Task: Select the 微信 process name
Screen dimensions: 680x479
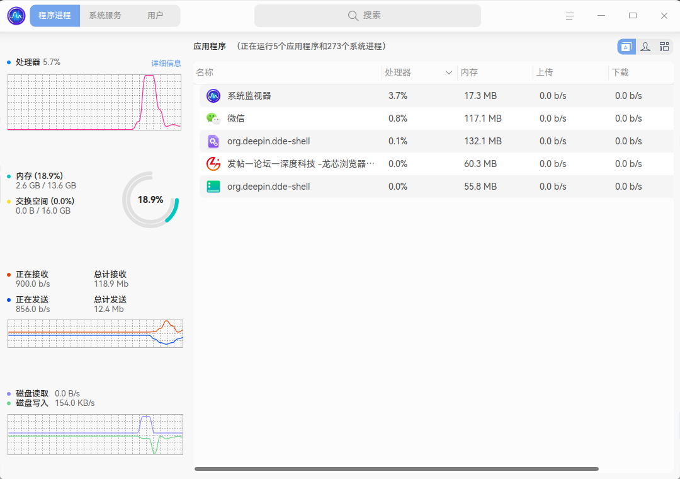Action: (236, 118)
